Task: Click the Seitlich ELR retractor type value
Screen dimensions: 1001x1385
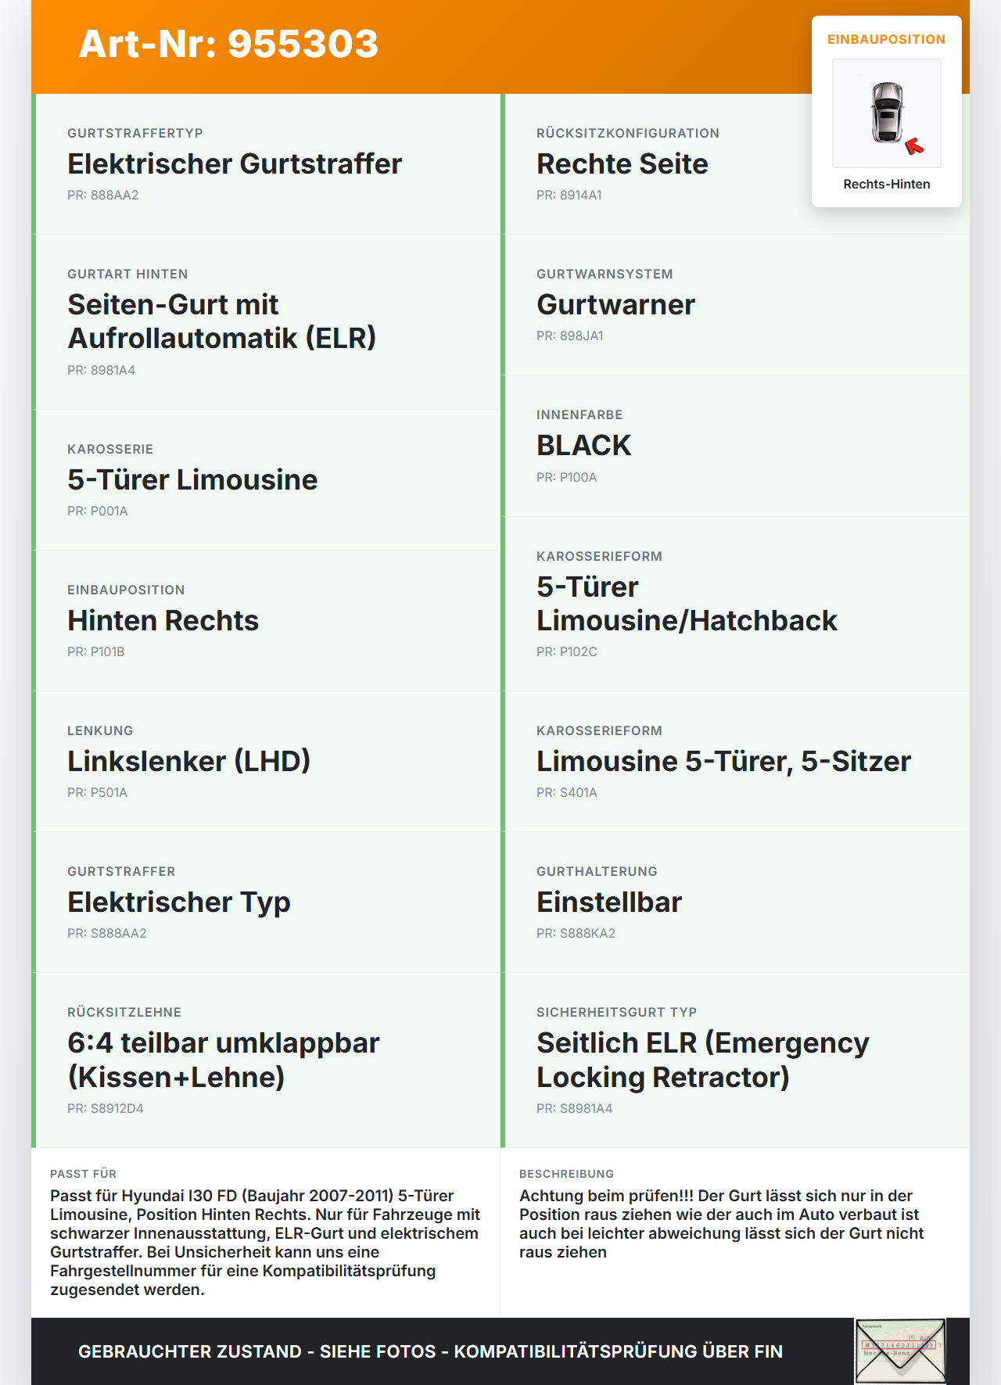Action: [x=702, y=1060]
